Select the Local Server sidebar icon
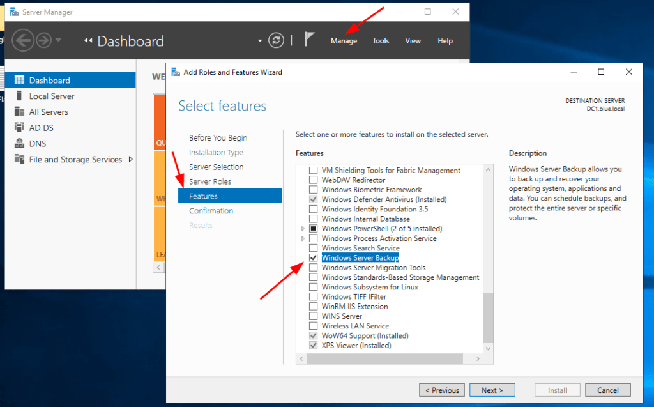The height and width of the screenshot is (407, 654). [19, 96]
